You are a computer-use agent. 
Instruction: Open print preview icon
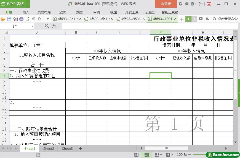click(27, 19)
